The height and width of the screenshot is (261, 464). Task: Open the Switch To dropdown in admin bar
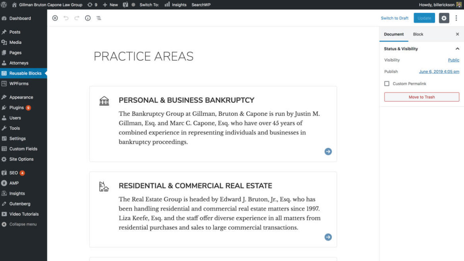tap(150, 4)
